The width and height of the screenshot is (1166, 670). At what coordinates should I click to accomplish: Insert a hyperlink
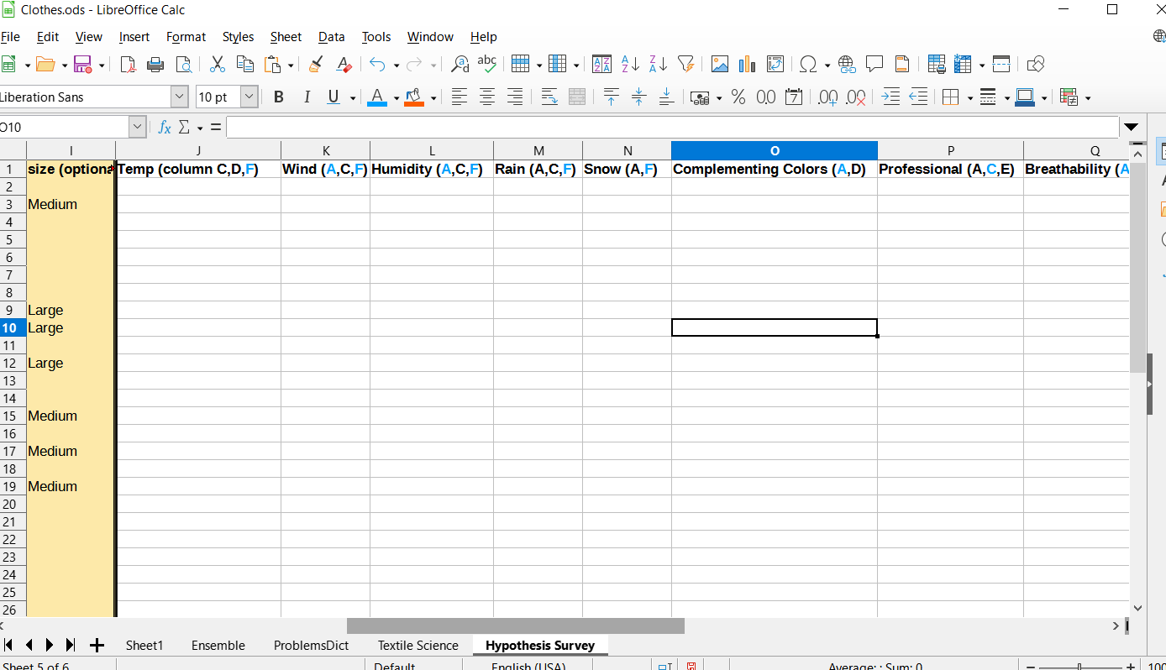coord(847,64)
